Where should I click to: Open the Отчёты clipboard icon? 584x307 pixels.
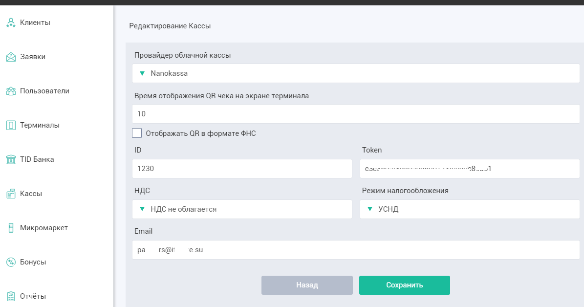point(11,296)
